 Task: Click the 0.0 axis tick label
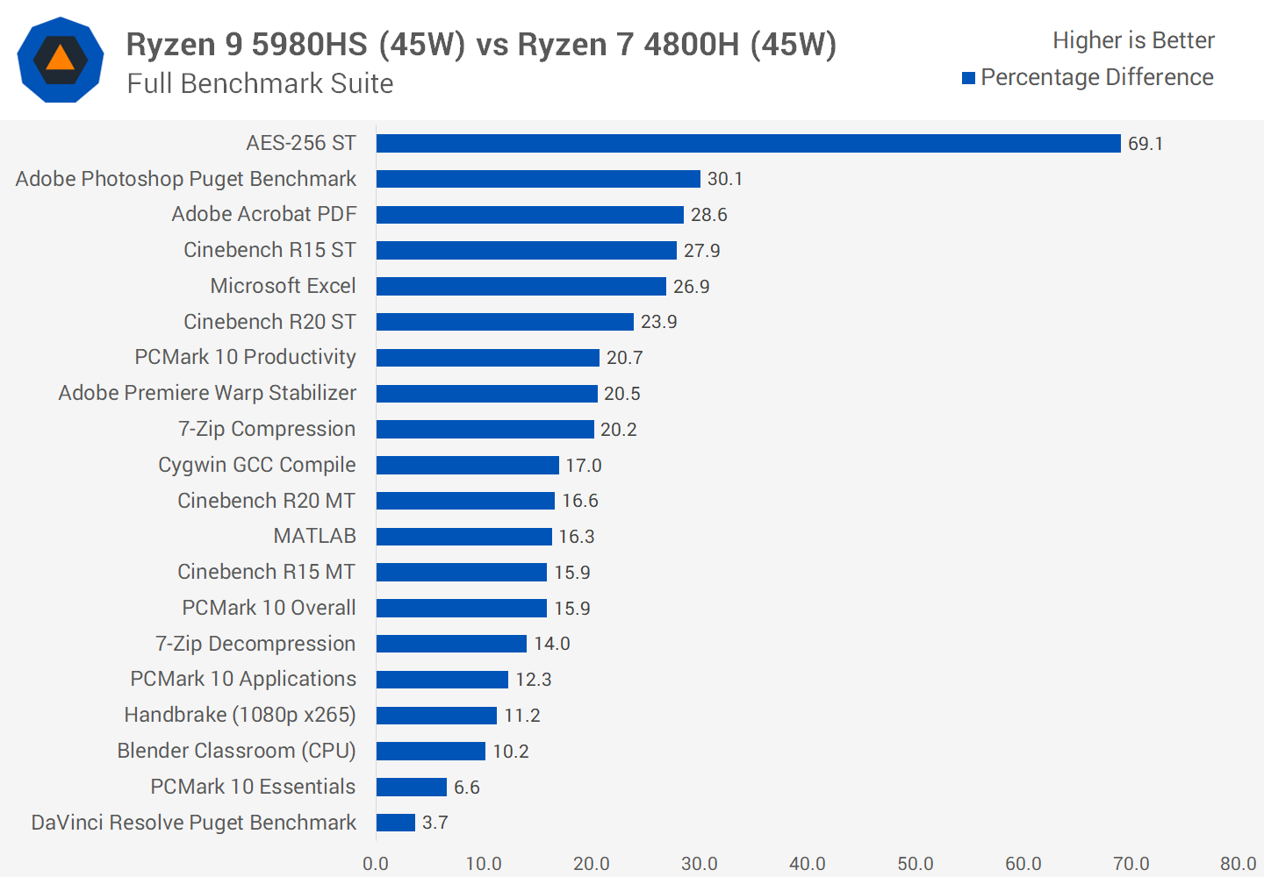376,864
